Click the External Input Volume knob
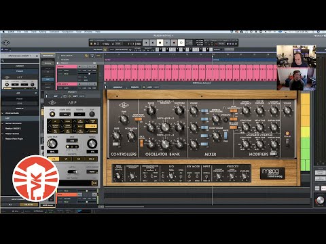Screen dimensions: 326x244 216,119
